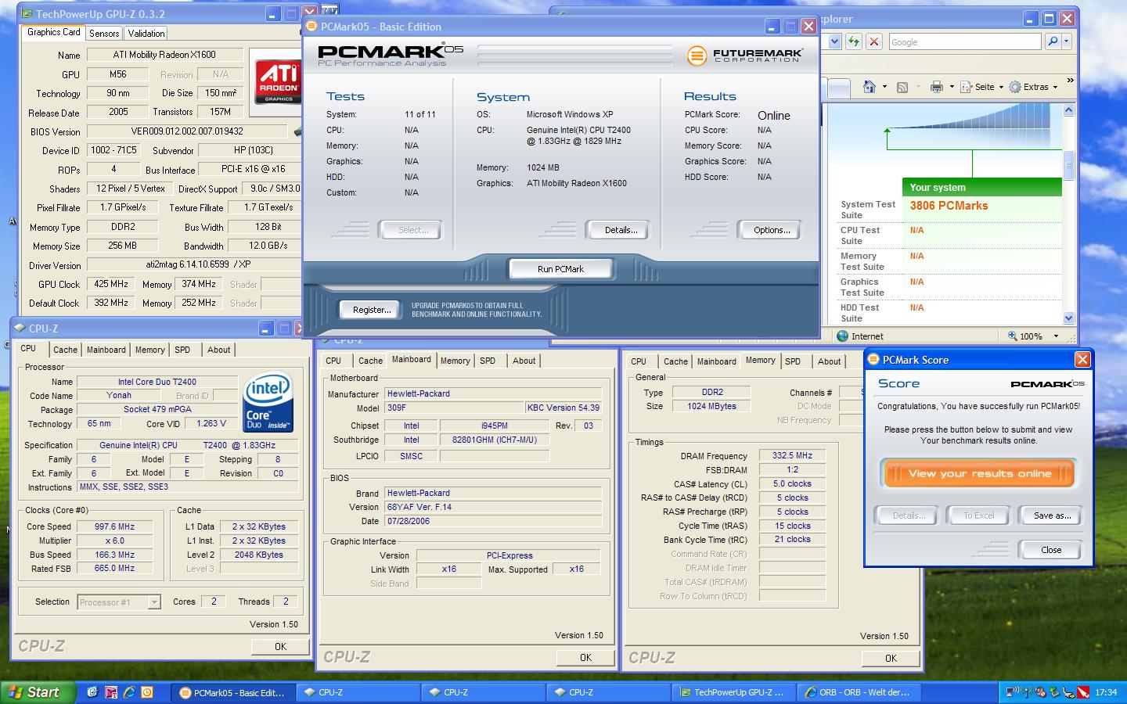Viewport: 1127px width, 704px height.
Task: Open the Cache tab in the CPU-Z CPU window
Action: tap(65, 350)
